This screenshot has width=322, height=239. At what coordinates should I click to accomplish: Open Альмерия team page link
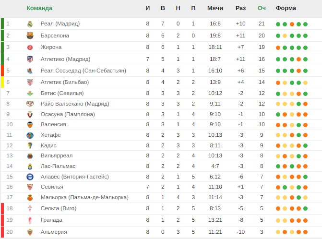tap(54, 232)
